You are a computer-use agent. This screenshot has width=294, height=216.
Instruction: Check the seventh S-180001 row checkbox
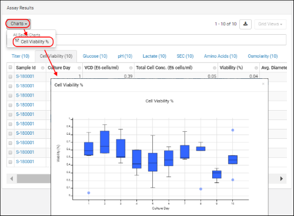click(11, 134)
